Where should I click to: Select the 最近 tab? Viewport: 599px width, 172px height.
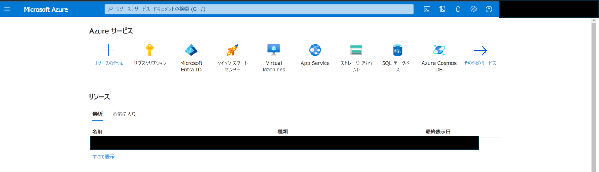pos(98,114)
